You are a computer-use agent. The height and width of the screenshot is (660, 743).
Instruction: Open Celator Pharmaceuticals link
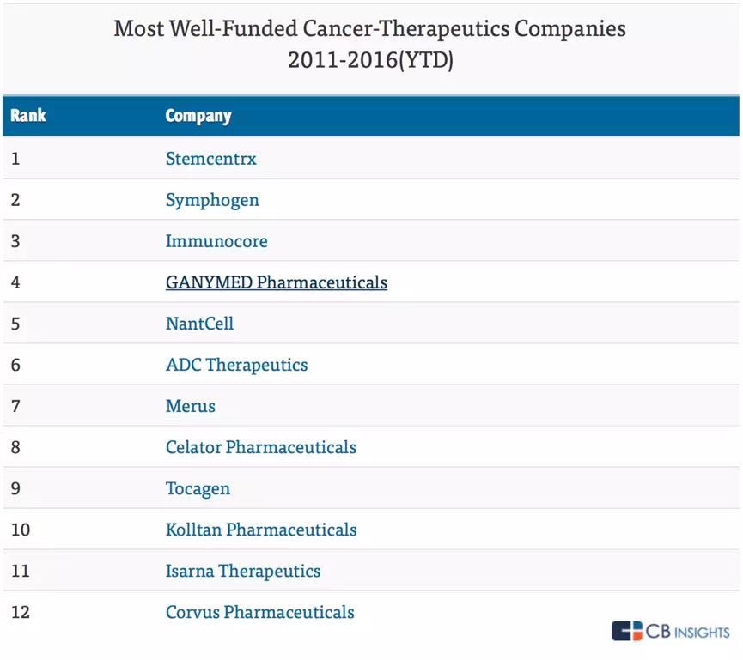coord(260,447)
